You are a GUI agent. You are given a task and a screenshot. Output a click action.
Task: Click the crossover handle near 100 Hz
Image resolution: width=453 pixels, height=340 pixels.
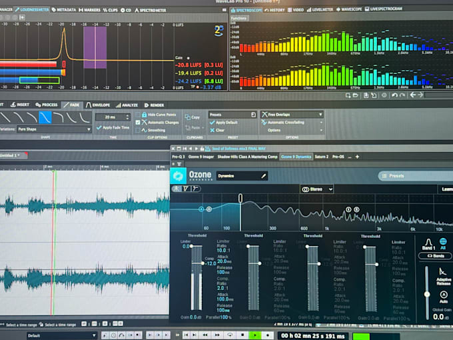(240, 199)
